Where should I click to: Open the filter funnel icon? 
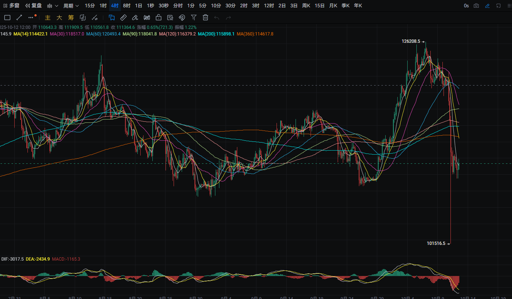(x=194, y=18)
